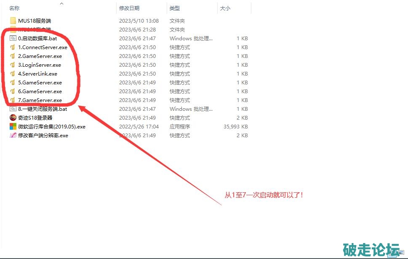Select the 2.GameServer.exe file name

[40, 56]
